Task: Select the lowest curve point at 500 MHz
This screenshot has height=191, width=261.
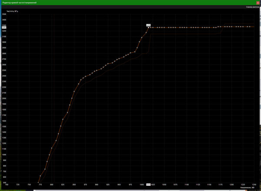Action: coord(38,182)
